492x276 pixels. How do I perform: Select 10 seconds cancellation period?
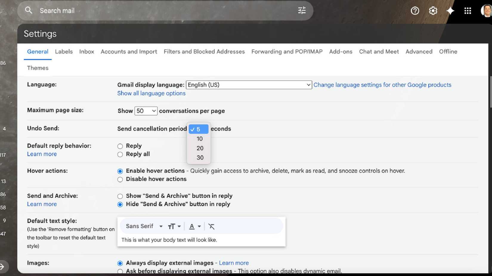199,139
